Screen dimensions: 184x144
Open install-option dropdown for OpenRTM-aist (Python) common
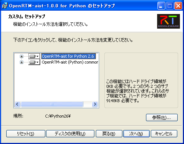point(34,62)
